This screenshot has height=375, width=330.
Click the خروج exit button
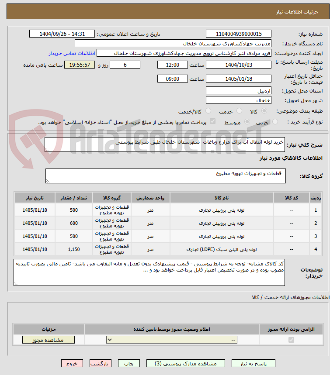pos(72,364)
